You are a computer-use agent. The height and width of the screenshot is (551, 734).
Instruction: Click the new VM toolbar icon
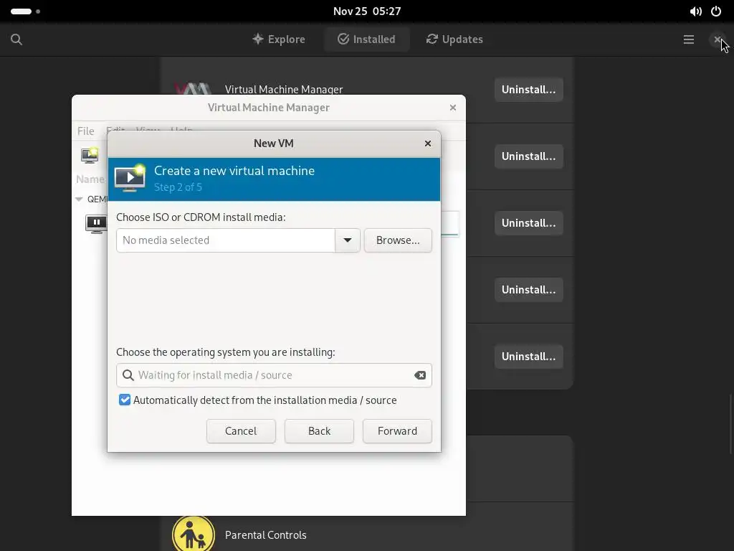90,155
